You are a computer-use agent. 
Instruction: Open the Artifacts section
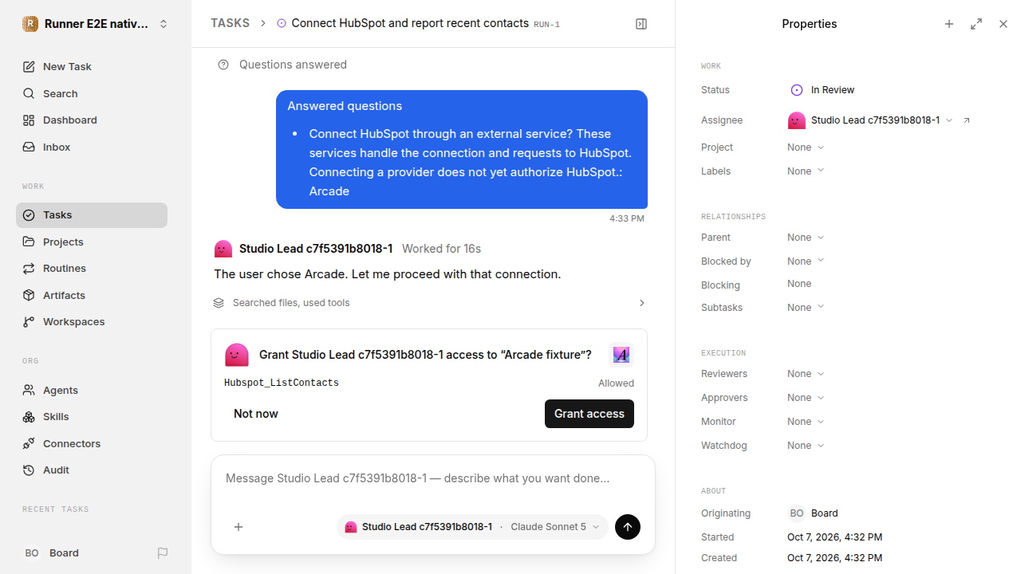pyautogui.click(x=92, y=296)
